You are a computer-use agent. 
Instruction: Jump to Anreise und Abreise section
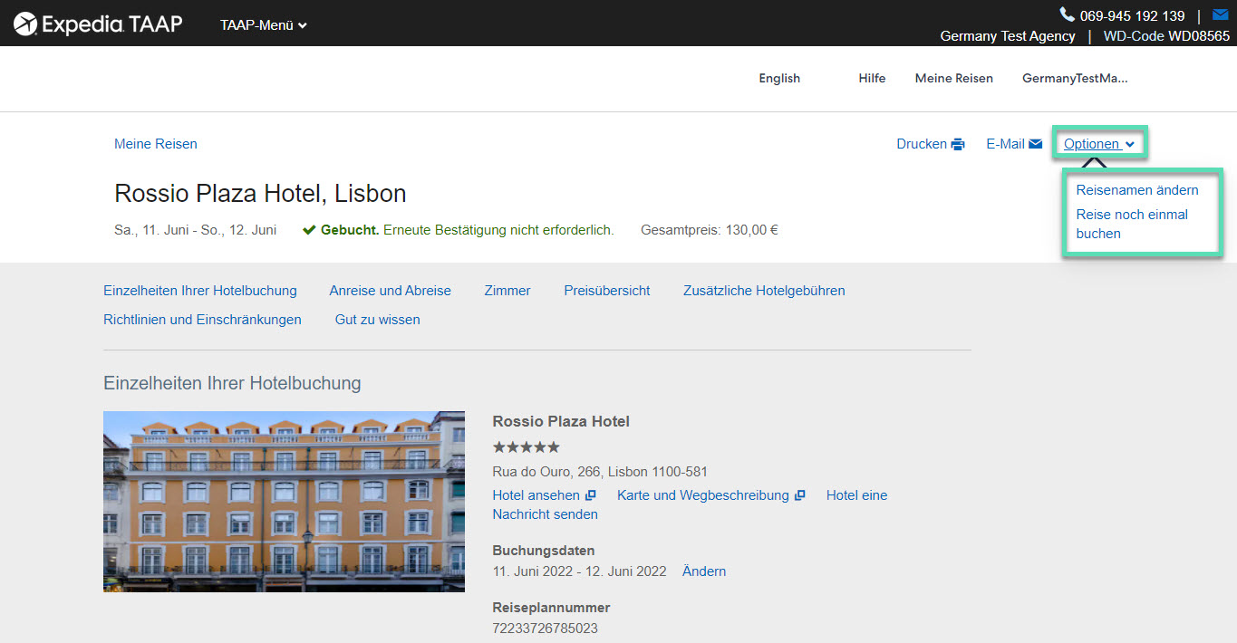click(x=390, y=291)
